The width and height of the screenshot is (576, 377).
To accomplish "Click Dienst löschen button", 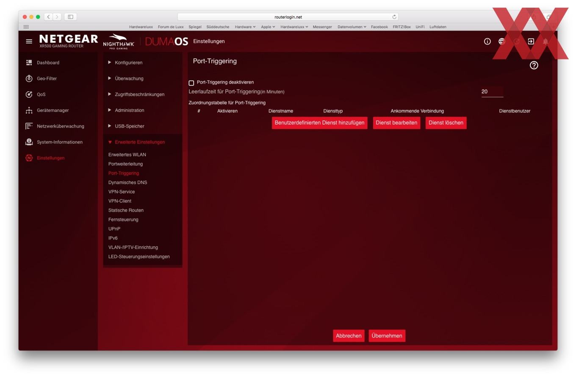I will (446, 123).
